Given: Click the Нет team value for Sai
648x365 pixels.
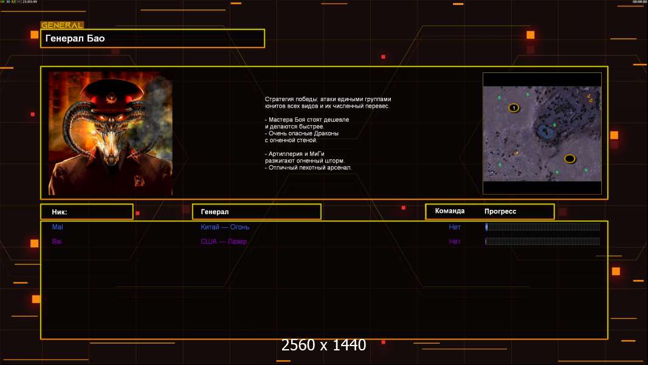Looking at the screenshot, I should pos(455,242).
